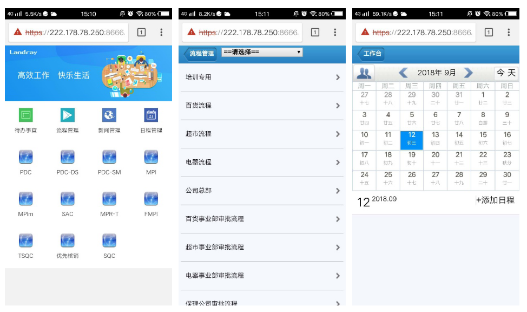Open the MPR-T app icon

click(x=109, y=199)
